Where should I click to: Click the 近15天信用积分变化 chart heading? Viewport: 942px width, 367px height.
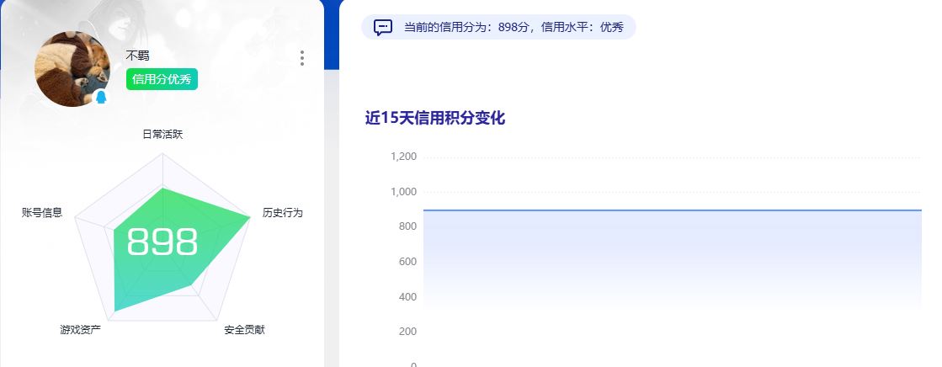point(435,118)
